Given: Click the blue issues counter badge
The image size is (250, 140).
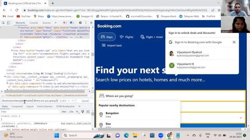Looking at the screenshot, I should tap(72, 23).
